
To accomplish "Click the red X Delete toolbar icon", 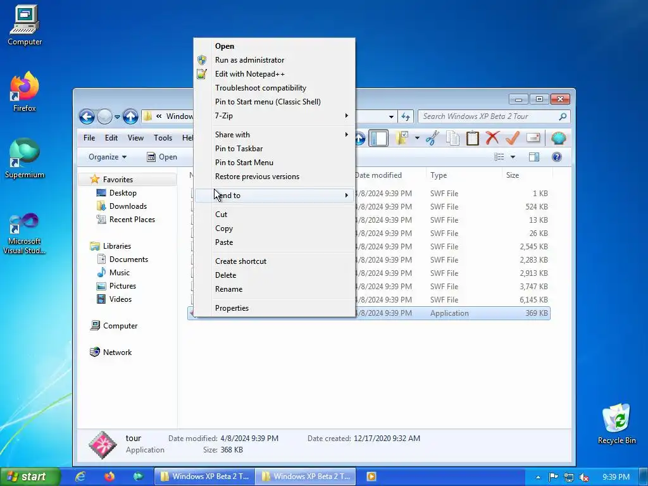I will [492, 138].
